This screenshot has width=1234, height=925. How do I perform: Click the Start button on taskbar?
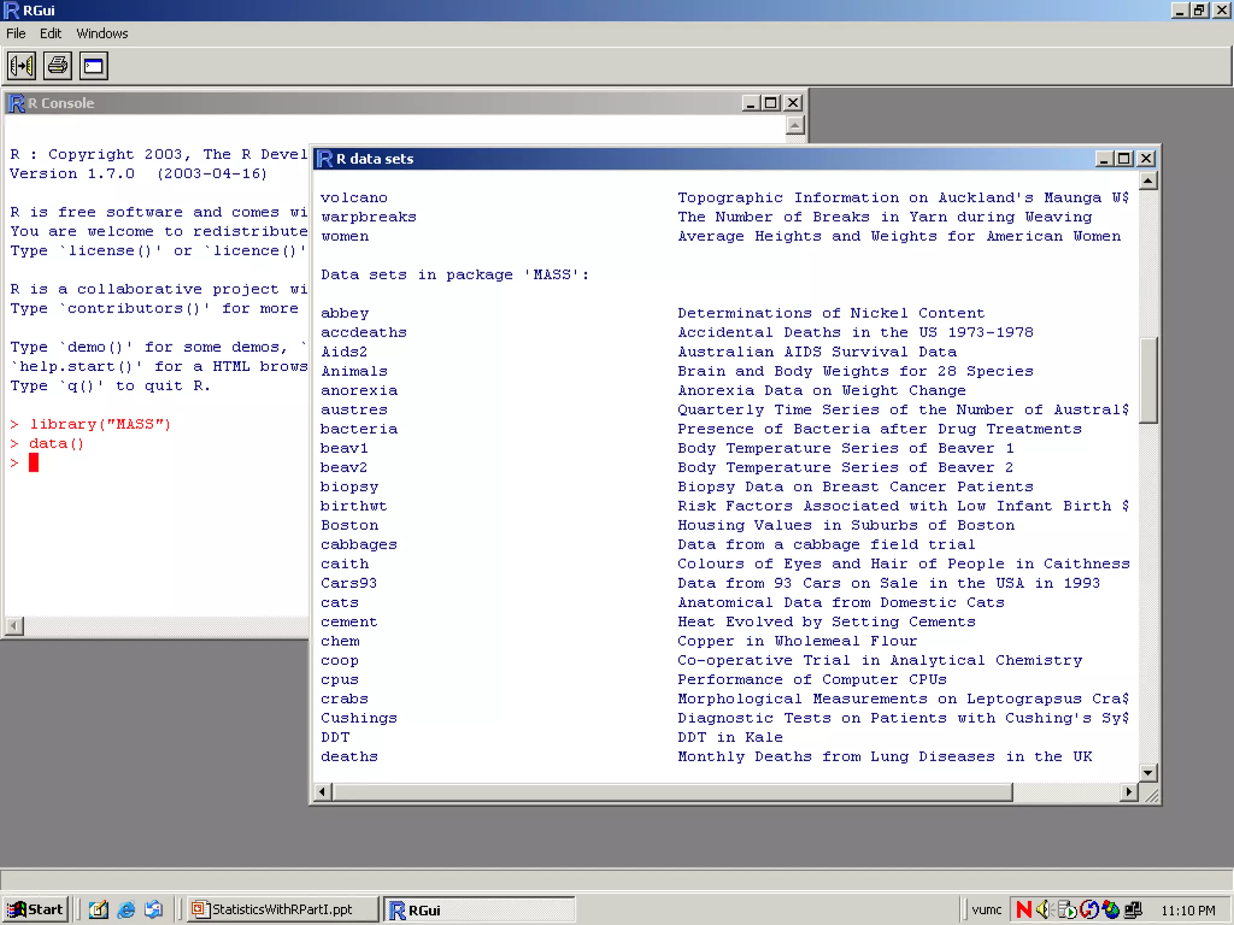coord(36,909)
